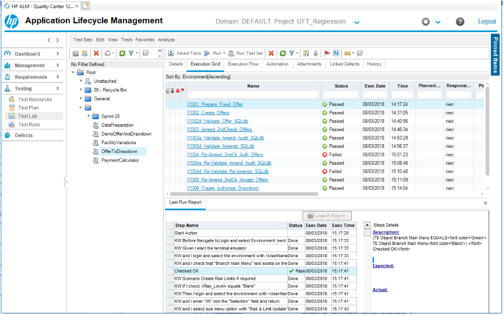Screen dimensions: 504x315
Task: Expand the Dashboard sidebar section
Action: 58,54
